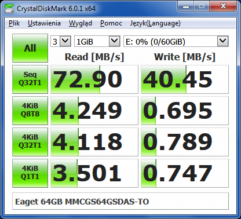Start the 4KiB Q32T1 benchmark test
This screenshot has width=241, height=219.
point(30,142)
